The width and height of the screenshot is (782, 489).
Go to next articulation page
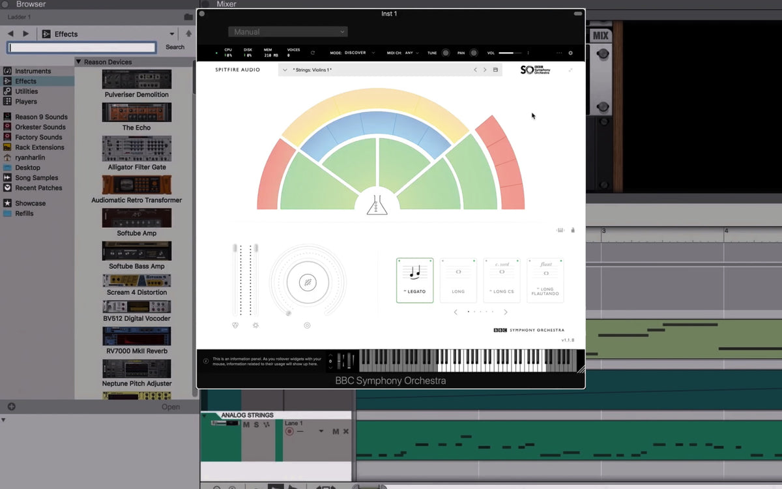coord(506,312)
